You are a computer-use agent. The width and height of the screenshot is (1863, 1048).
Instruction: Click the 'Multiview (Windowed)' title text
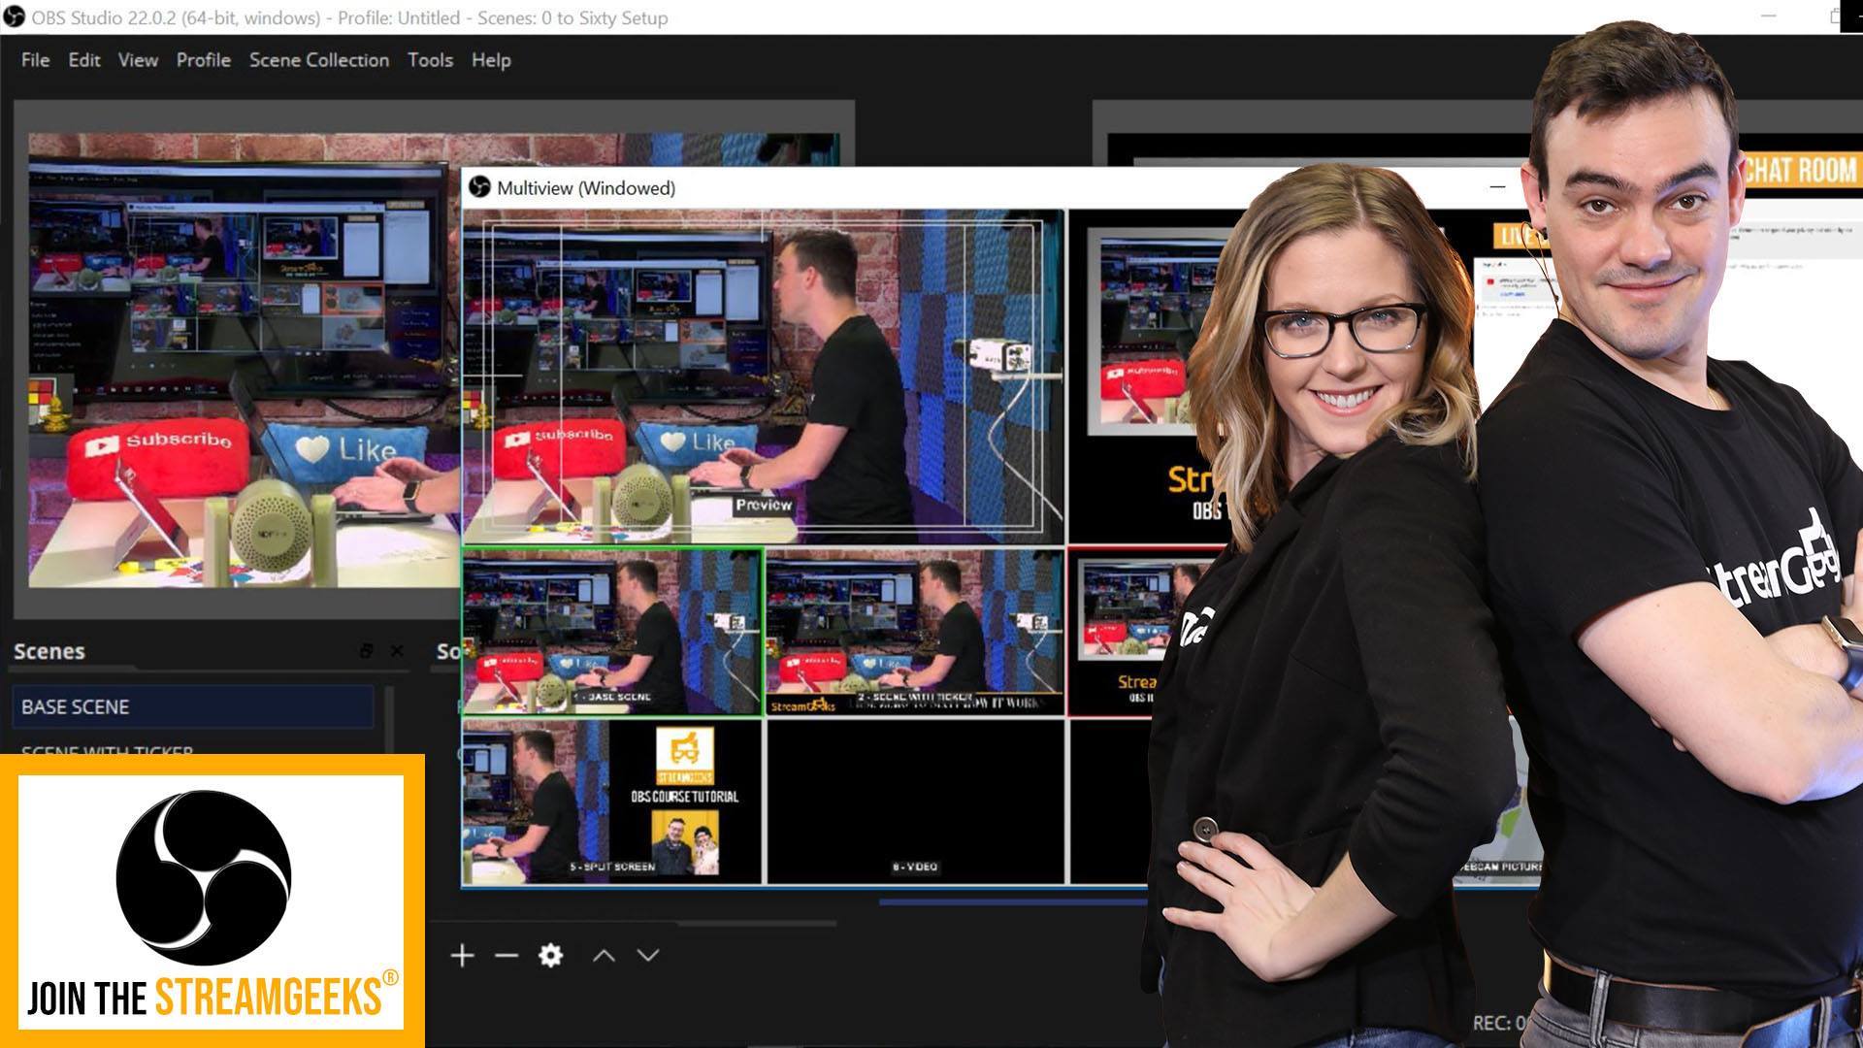(x=586, y=188)
